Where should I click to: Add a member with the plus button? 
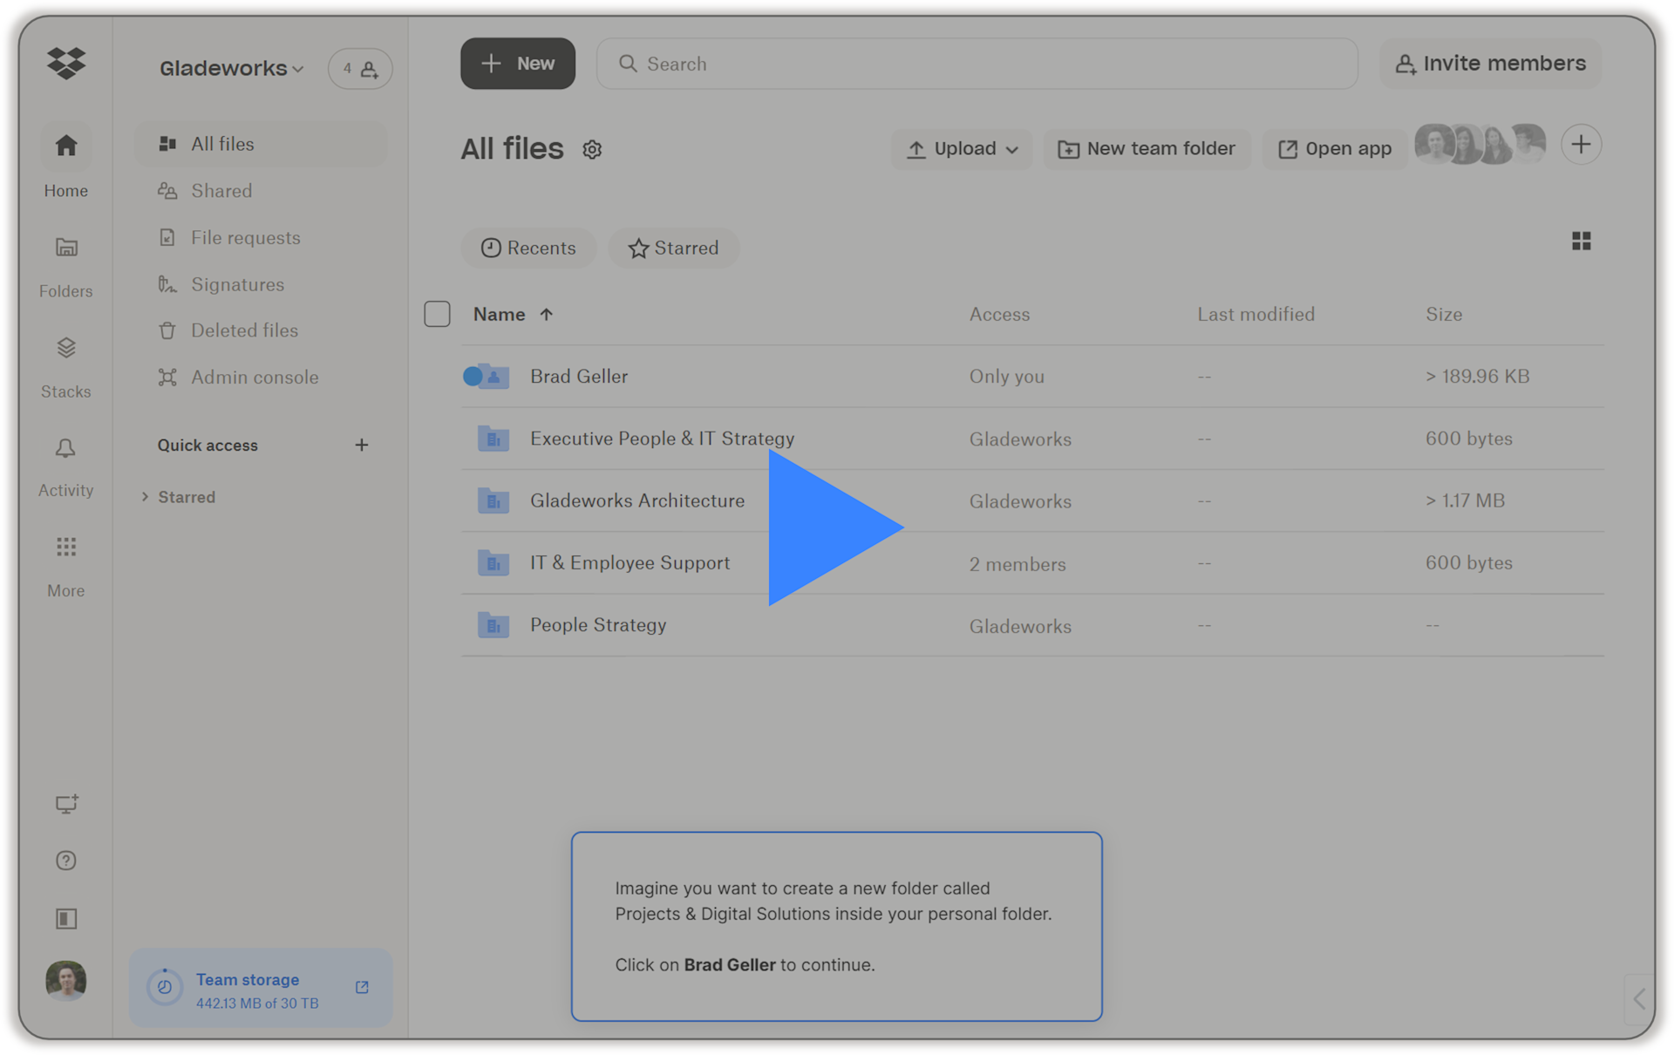point(1581,145)
